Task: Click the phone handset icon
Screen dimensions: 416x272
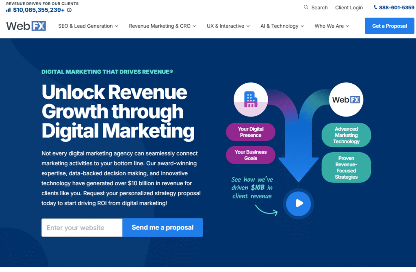Action: [x=375, y=7]
